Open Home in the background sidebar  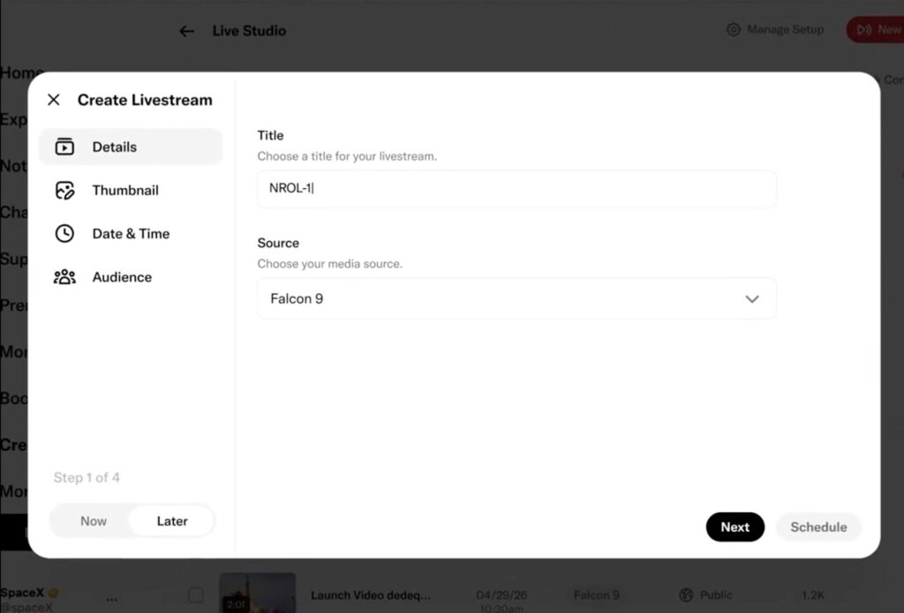click(x=21, y=72)
